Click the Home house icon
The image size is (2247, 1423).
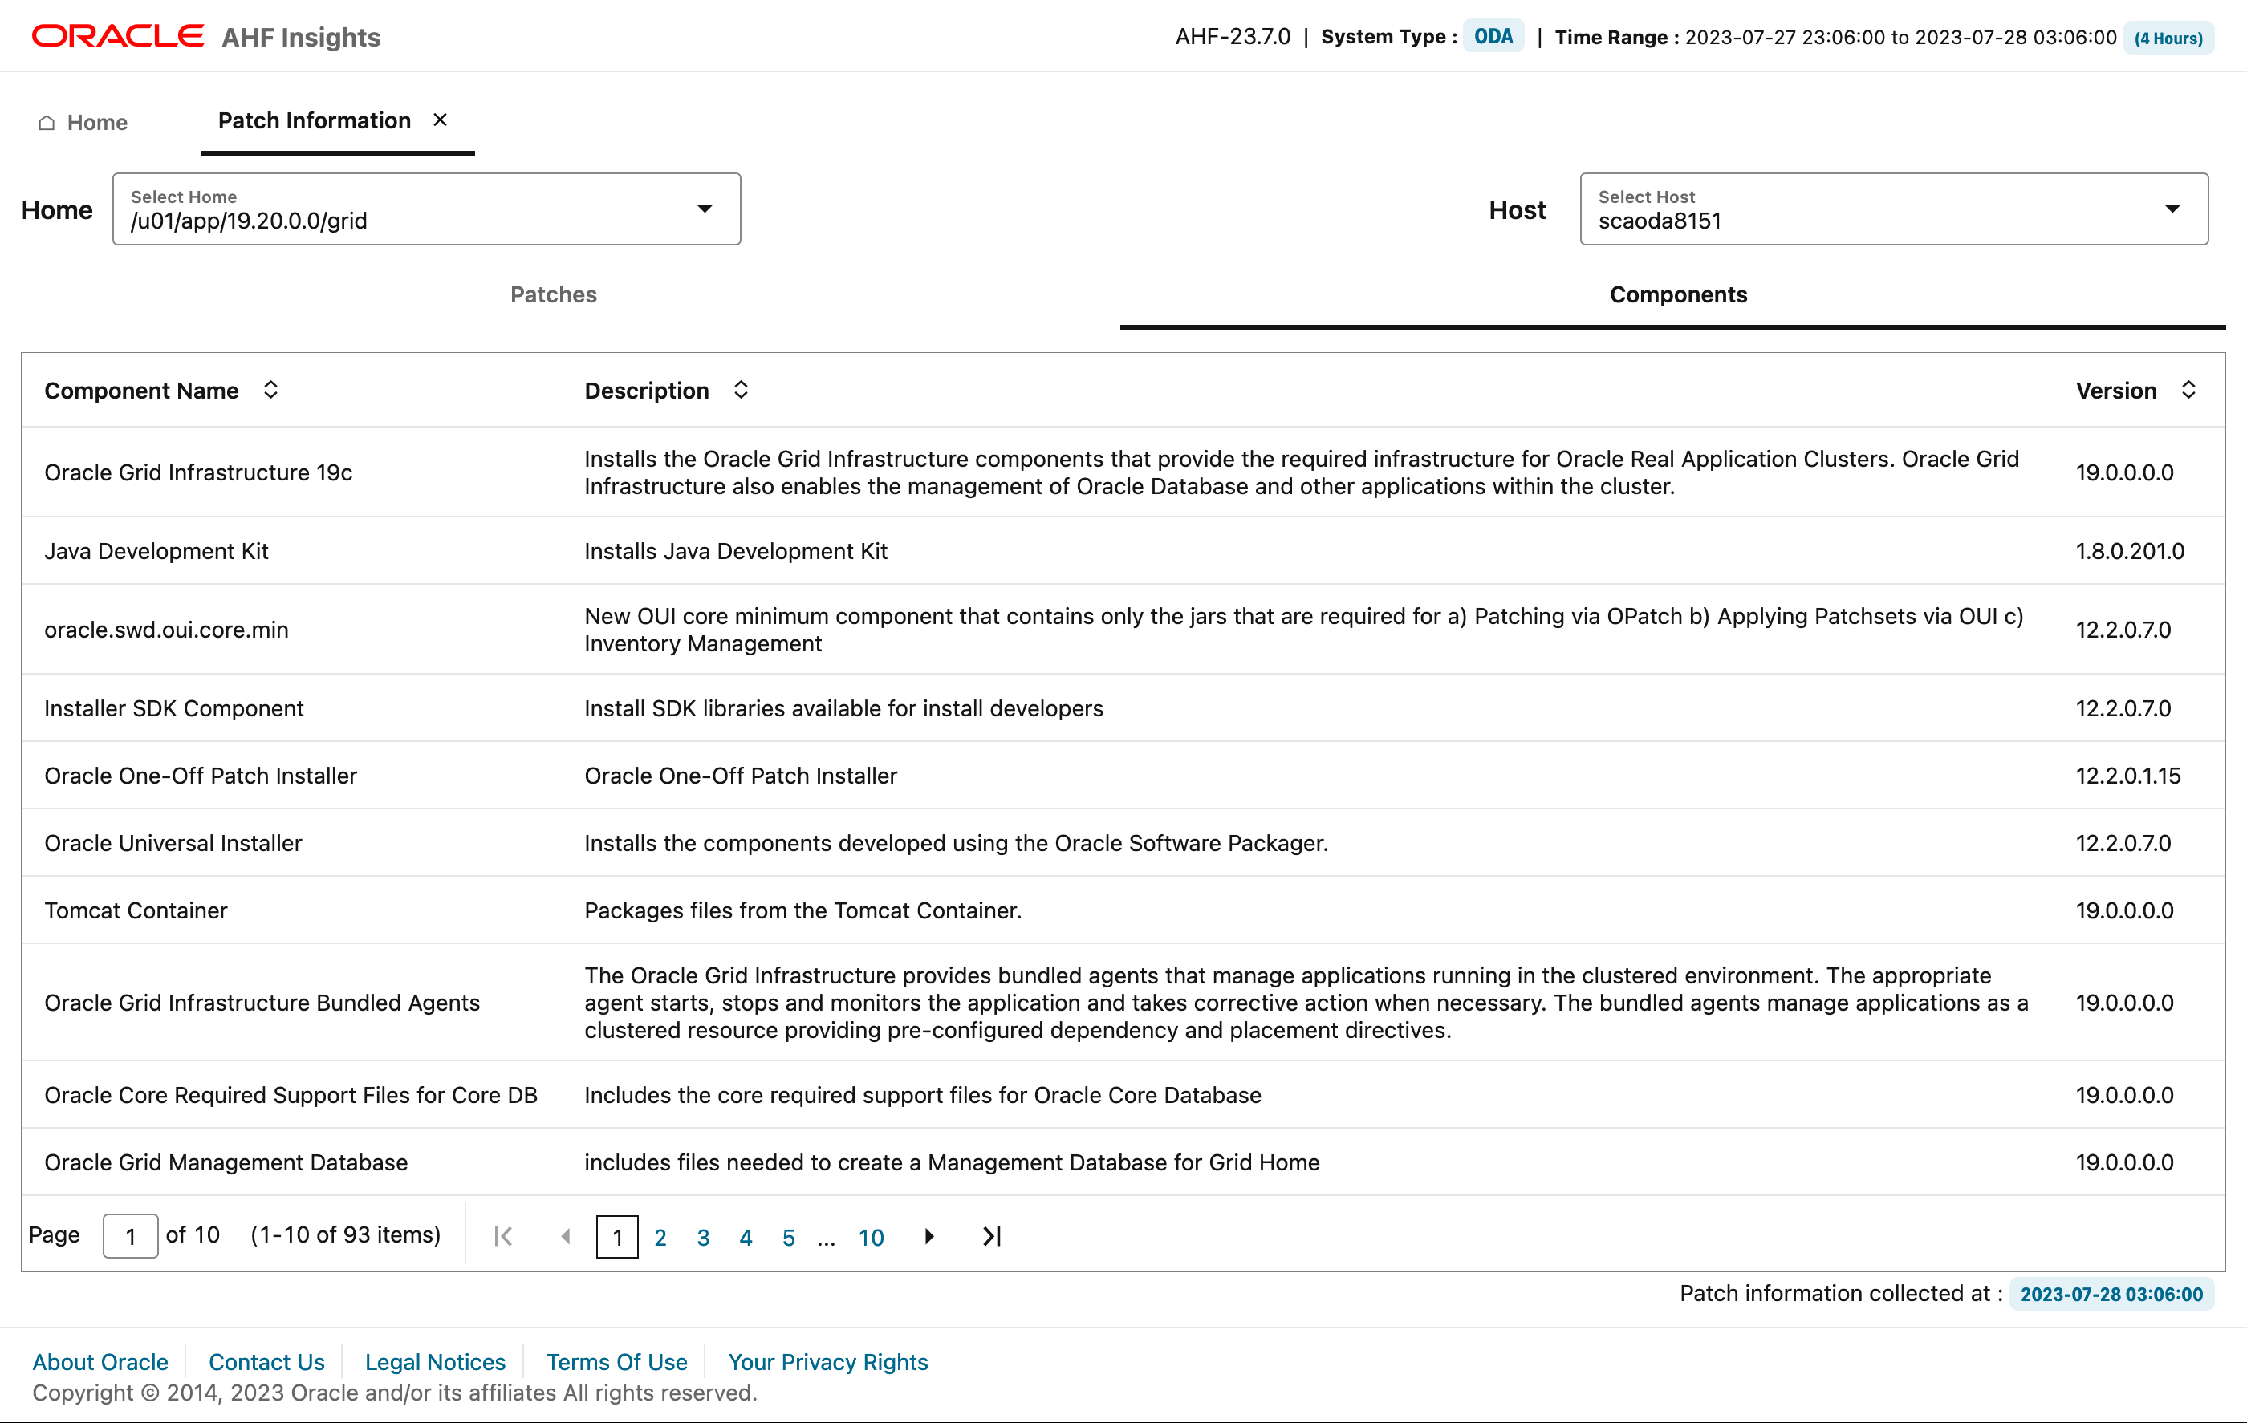(x=47, y=122)
